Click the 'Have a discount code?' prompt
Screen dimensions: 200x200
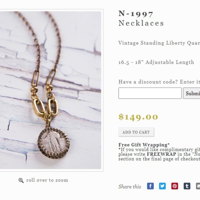148,82
